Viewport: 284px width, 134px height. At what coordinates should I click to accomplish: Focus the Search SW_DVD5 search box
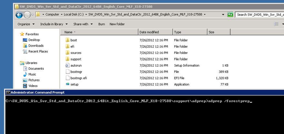pyautogui.click(x=260, y=15)
